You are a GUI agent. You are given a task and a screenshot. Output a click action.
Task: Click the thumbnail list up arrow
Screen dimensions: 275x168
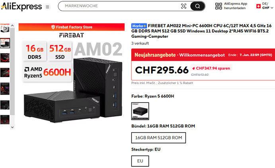click(12, 25)
